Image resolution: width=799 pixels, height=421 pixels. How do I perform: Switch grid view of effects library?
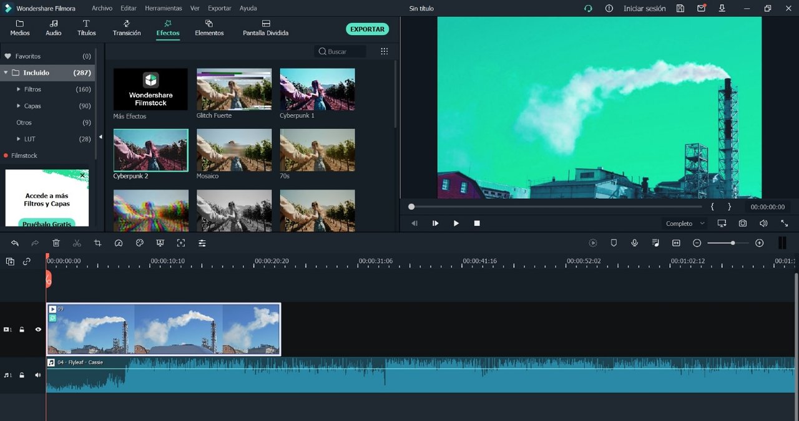pos(384,52)
